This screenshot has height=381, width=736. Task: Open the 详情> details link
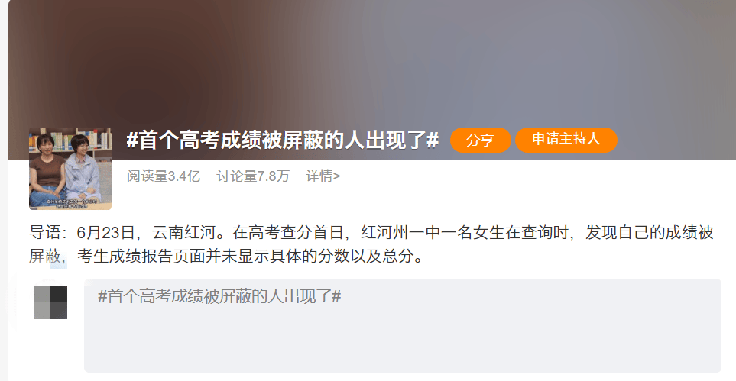click(x=323, y=176)
